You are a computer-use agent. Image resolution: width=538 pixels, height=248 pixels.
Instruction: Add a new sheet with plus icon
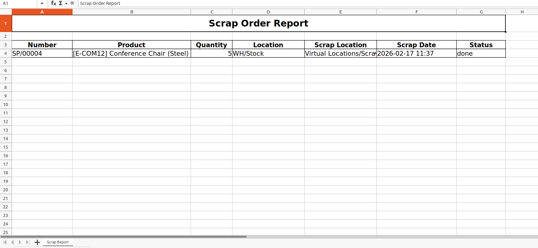tap(37, 242)
